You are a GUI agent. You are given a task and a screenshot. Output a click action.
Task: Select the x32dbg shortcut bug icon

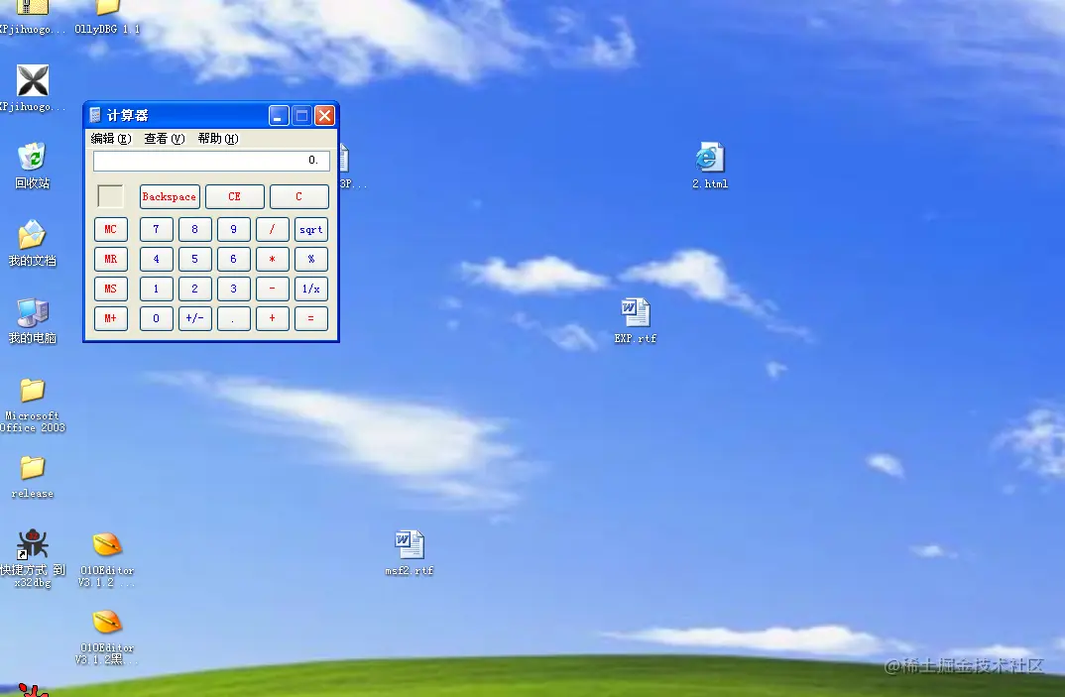32,544
